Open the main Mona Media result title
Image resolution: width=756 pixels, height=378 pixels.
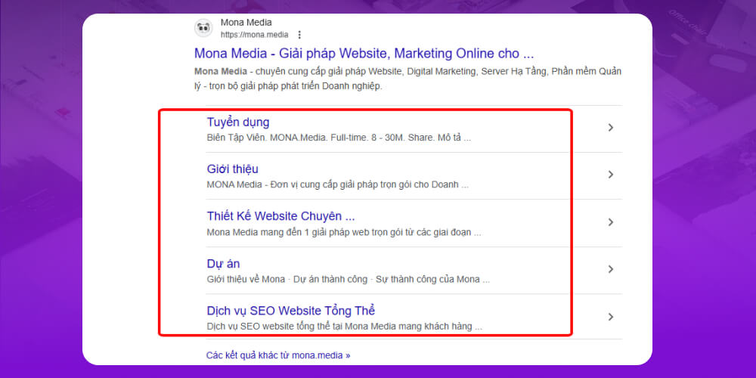364,53
